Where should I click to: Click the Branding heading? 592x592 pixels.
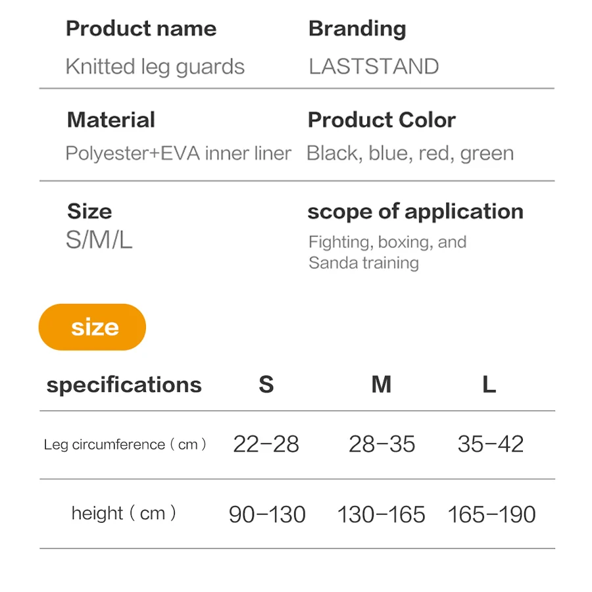coord(357,29)
